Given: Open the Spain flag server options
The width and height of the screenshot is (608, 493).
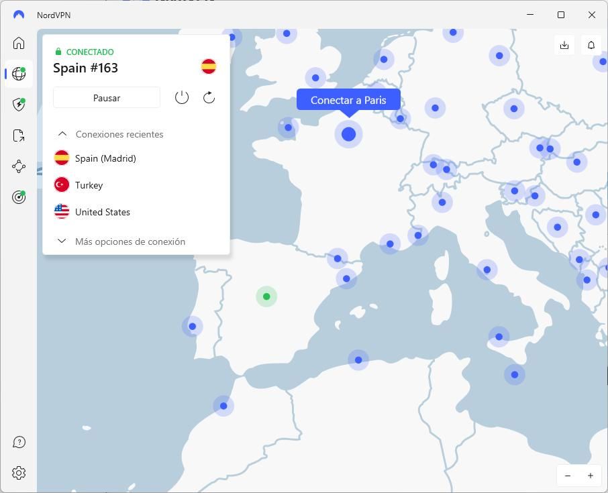Looking at the screenshot, I should click(x=208, y=66).
